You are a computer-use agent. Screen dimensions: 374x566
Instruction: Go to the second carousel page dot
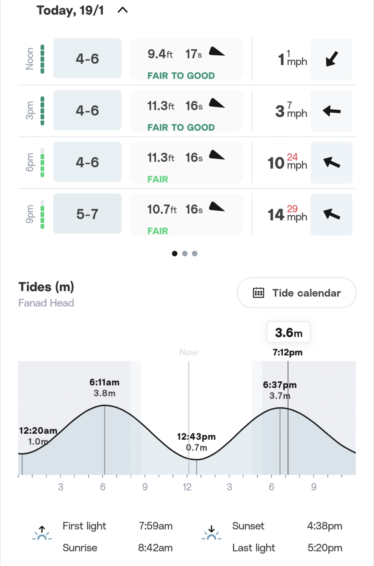click(x=185, y=254)
